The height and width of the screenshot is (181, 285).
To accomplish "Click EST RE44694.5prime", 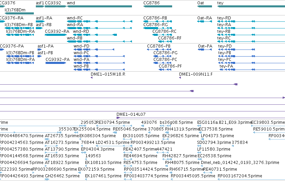I will pos(127,159).
